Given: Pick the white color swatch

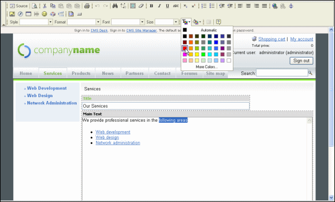Looking at the screenshot, I should (229, 60).
